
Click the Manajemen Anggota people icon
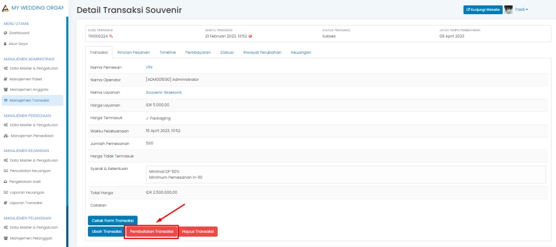click(5, 90)
